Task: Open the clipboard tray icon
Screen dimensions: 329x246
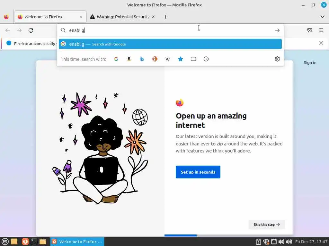Action: point(258,242)
